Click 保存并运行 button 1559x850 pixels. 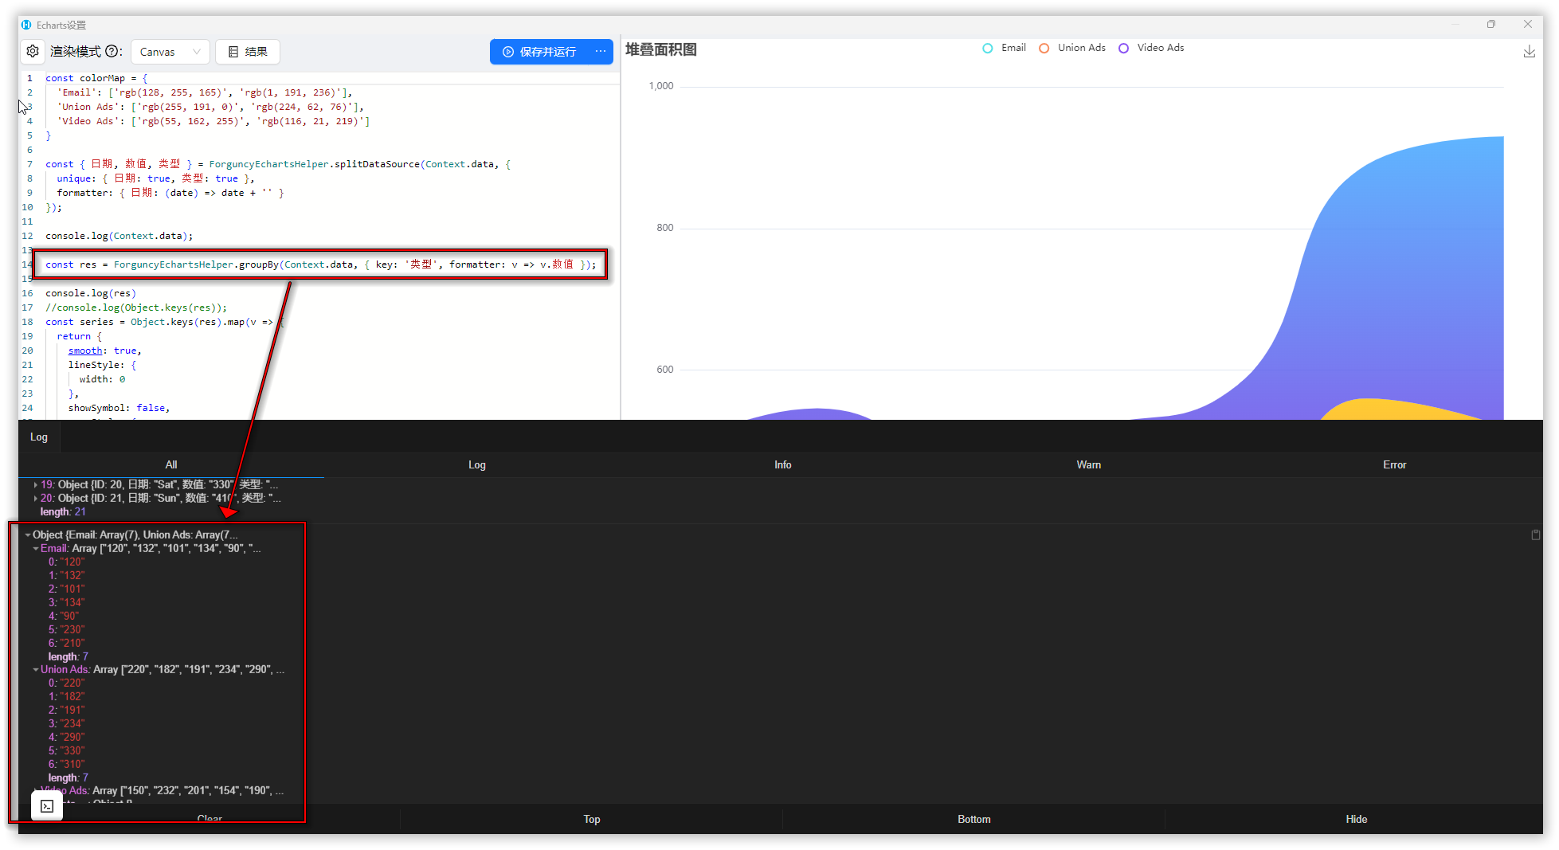tap(539, 52)
